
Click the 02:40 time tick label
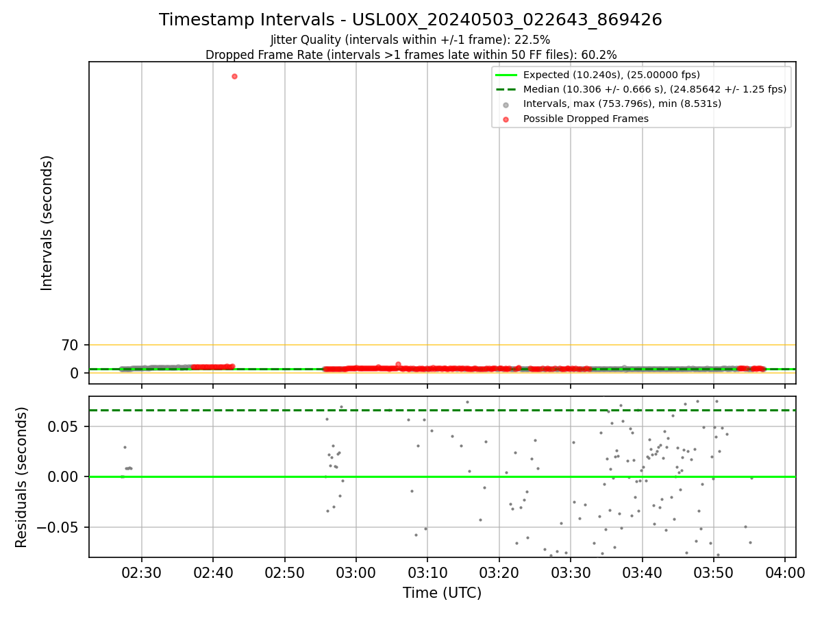tap(213, 573)
